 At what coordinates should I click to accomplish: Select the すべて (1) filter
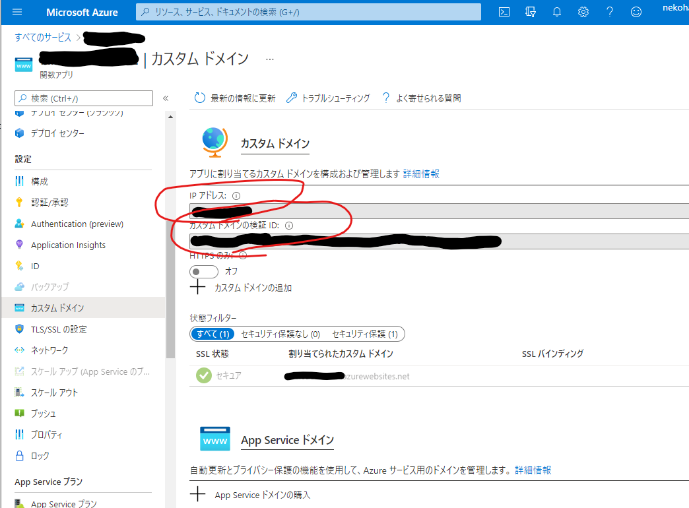point(213,334)
